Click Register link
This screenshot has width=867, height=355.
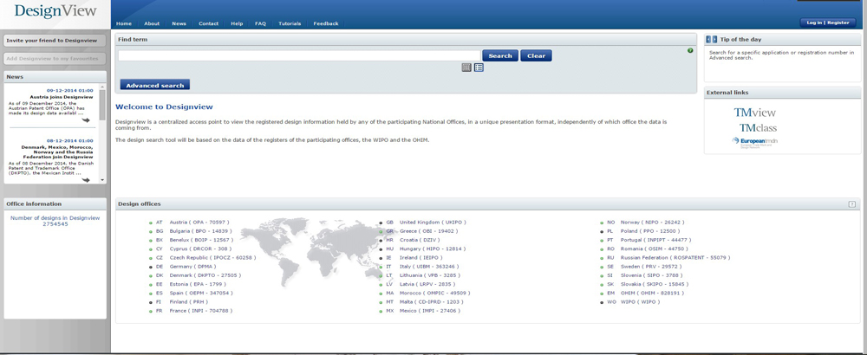point(838,23)
